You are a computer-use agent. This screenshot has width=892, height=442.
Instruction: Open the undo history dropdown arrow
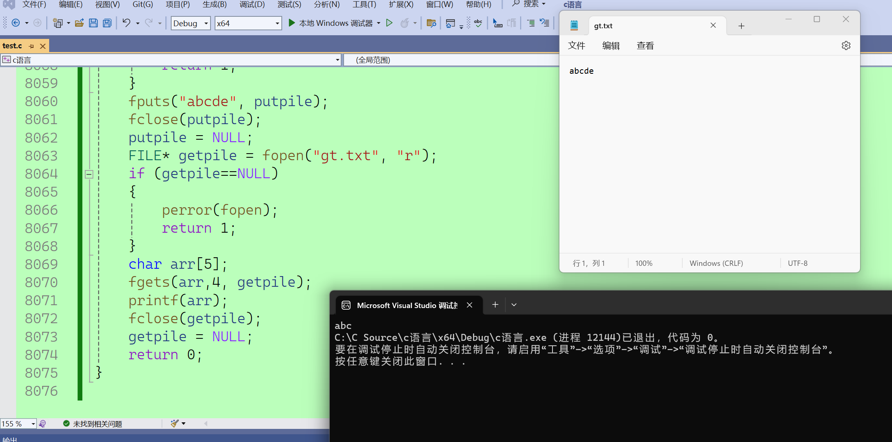pyautogui.click(x=138, y=23)
